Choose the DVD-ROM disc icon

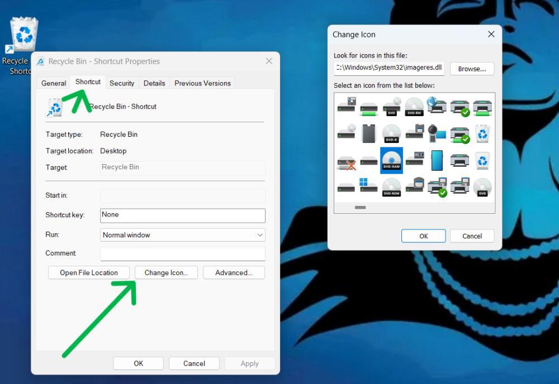coord(391,186)
